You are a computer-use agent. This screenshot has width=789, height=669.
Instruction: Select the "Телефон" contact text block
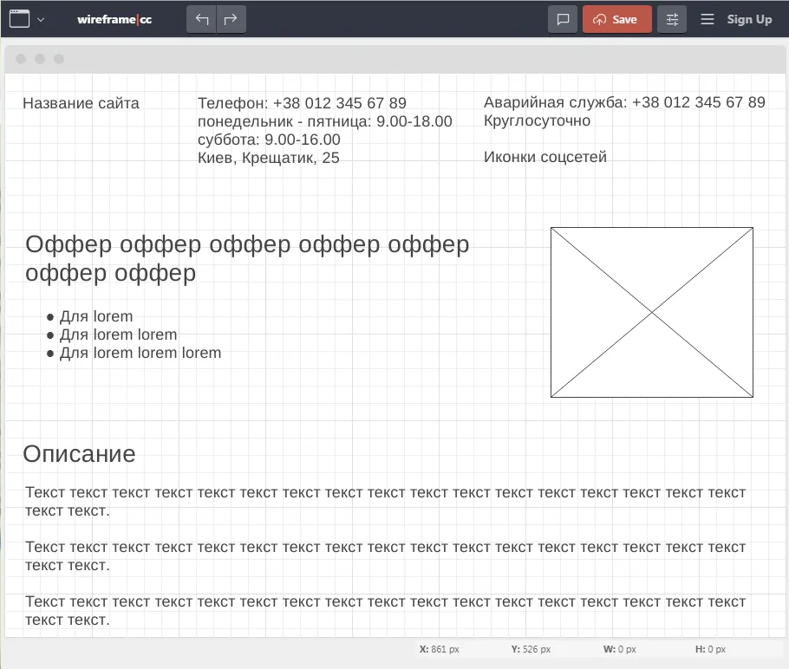[x=324, y=130]
